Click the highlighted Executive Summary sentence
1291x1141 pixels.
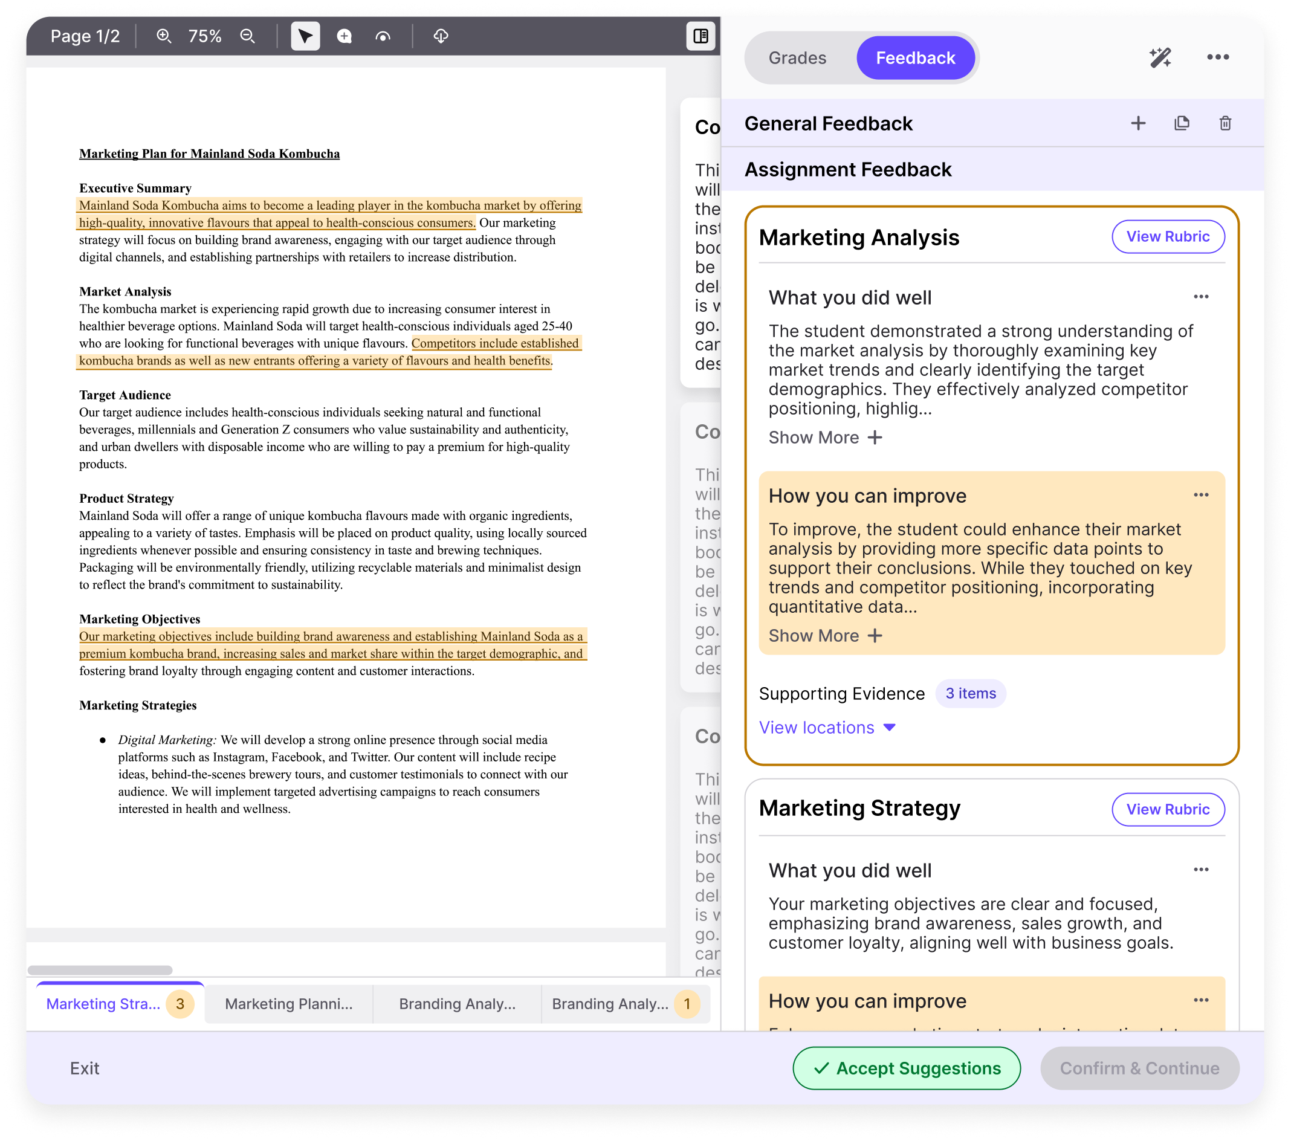(x=329, y=214)
